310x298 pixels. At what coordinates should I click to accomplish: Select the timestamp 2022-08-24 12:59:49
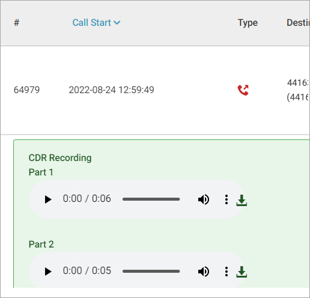click(x=112, y=90)
